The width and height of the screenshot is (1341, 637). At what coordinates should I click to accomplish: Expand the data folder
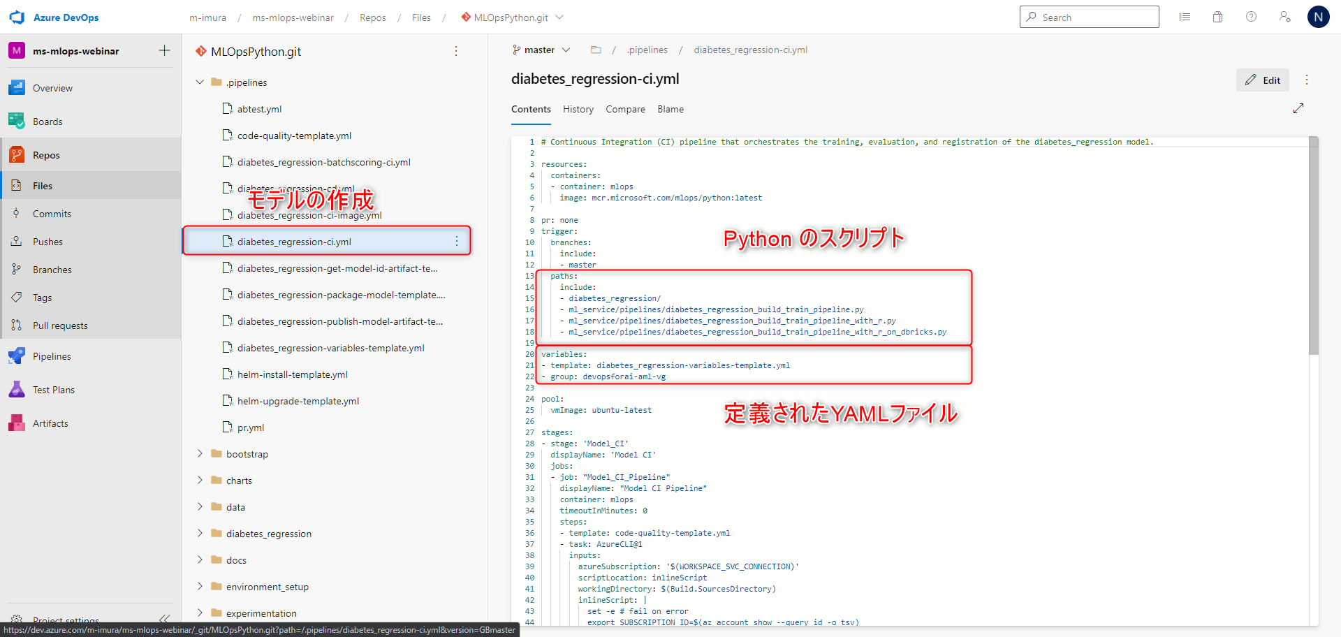coord(200,506)
